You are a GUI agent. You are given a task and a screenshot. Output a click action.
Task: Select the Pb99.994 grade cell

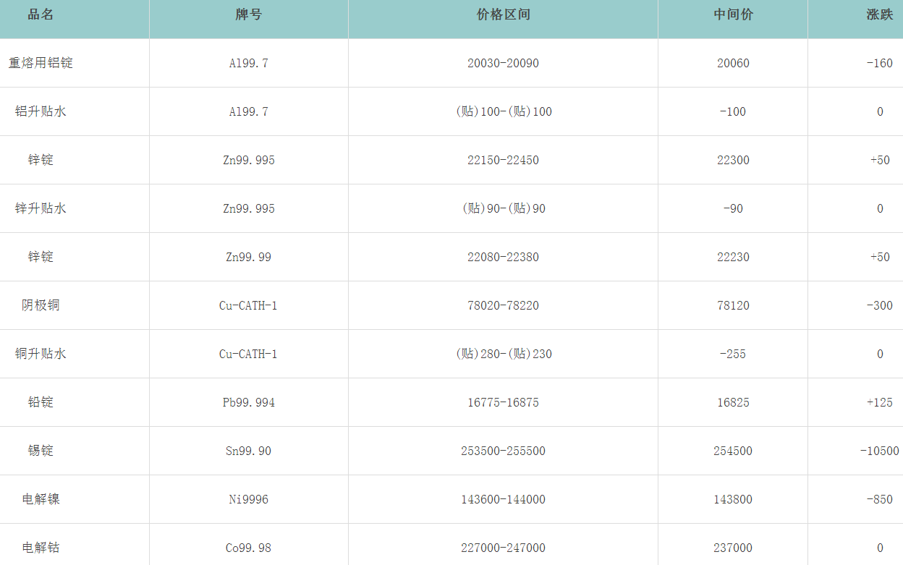(248, 402)
